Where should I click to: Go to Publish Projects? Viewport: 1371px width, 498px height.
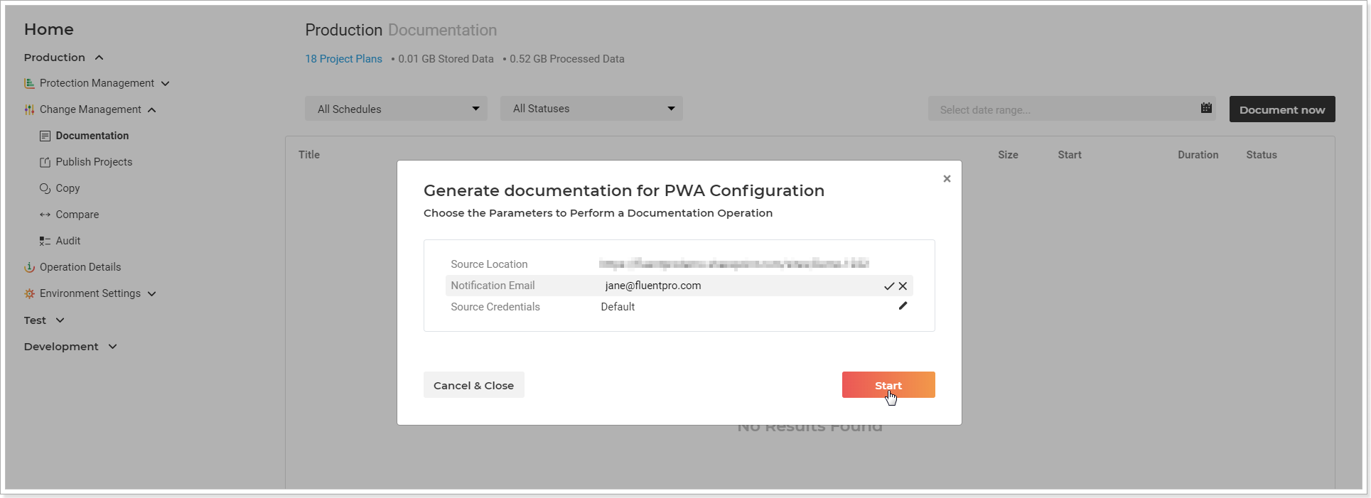(x=94, y=162)
